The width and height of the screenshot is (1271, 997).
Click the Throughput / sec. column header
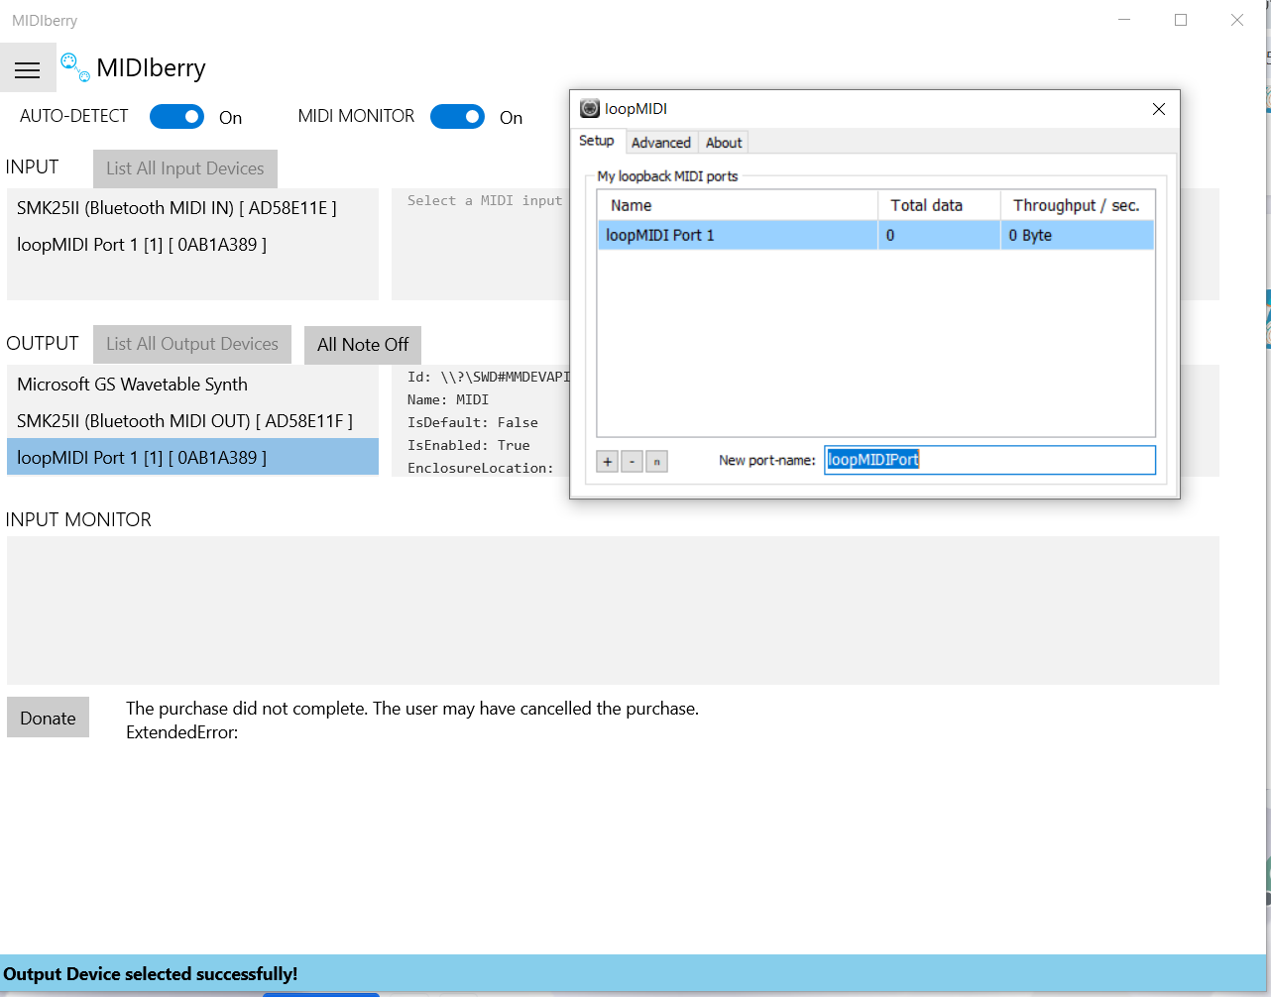(x=1078, y=205)
